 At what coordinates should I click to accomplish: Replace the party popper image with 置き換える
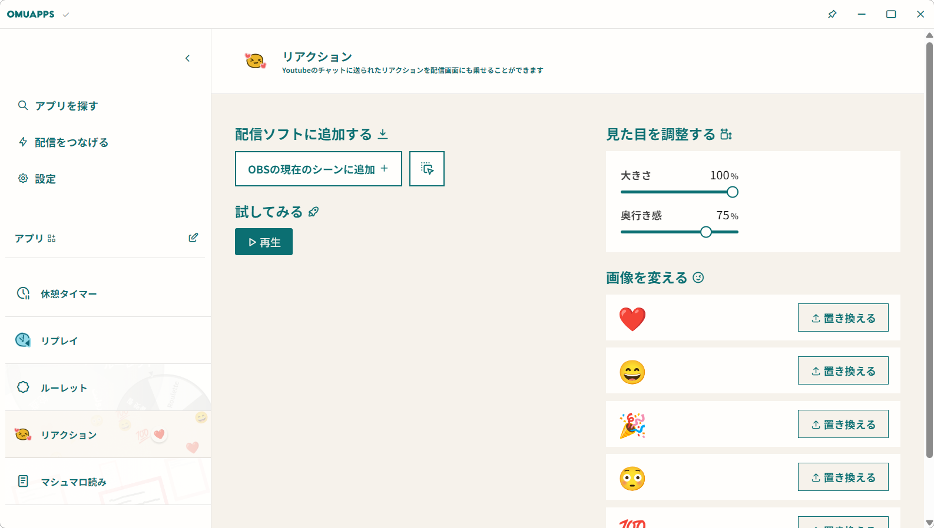pyautogui.click(x=843, y=424)
